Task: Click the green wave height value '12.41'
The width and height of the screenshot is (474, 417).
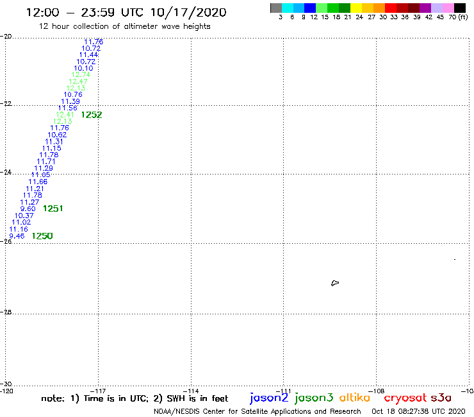Action: coord(65,115)
